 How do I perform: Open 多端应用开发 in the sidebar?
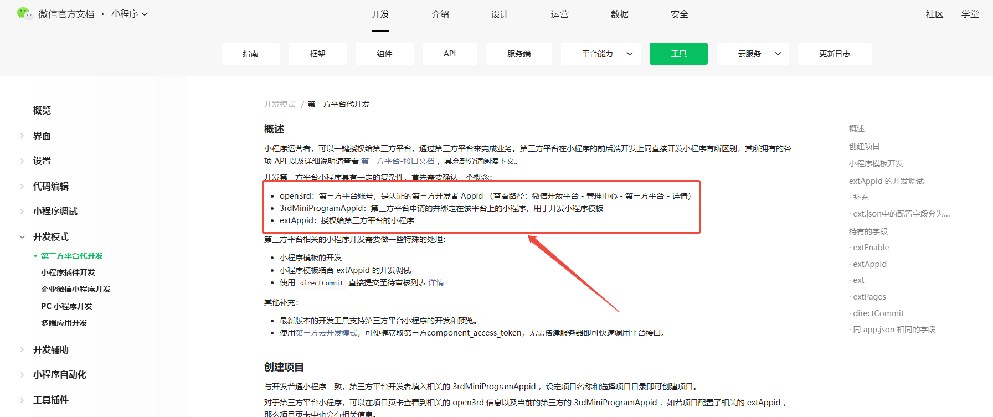[x=64, y=323]
